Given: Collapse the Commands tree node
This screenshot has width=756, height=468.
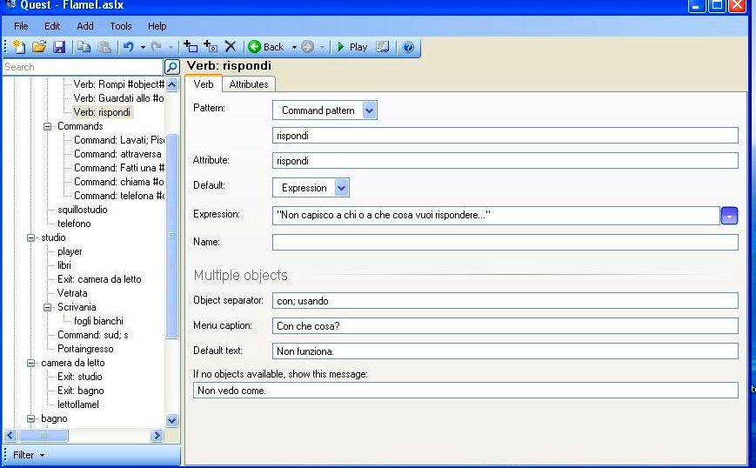Looking at the screenshot, I should tap(49, 126).
